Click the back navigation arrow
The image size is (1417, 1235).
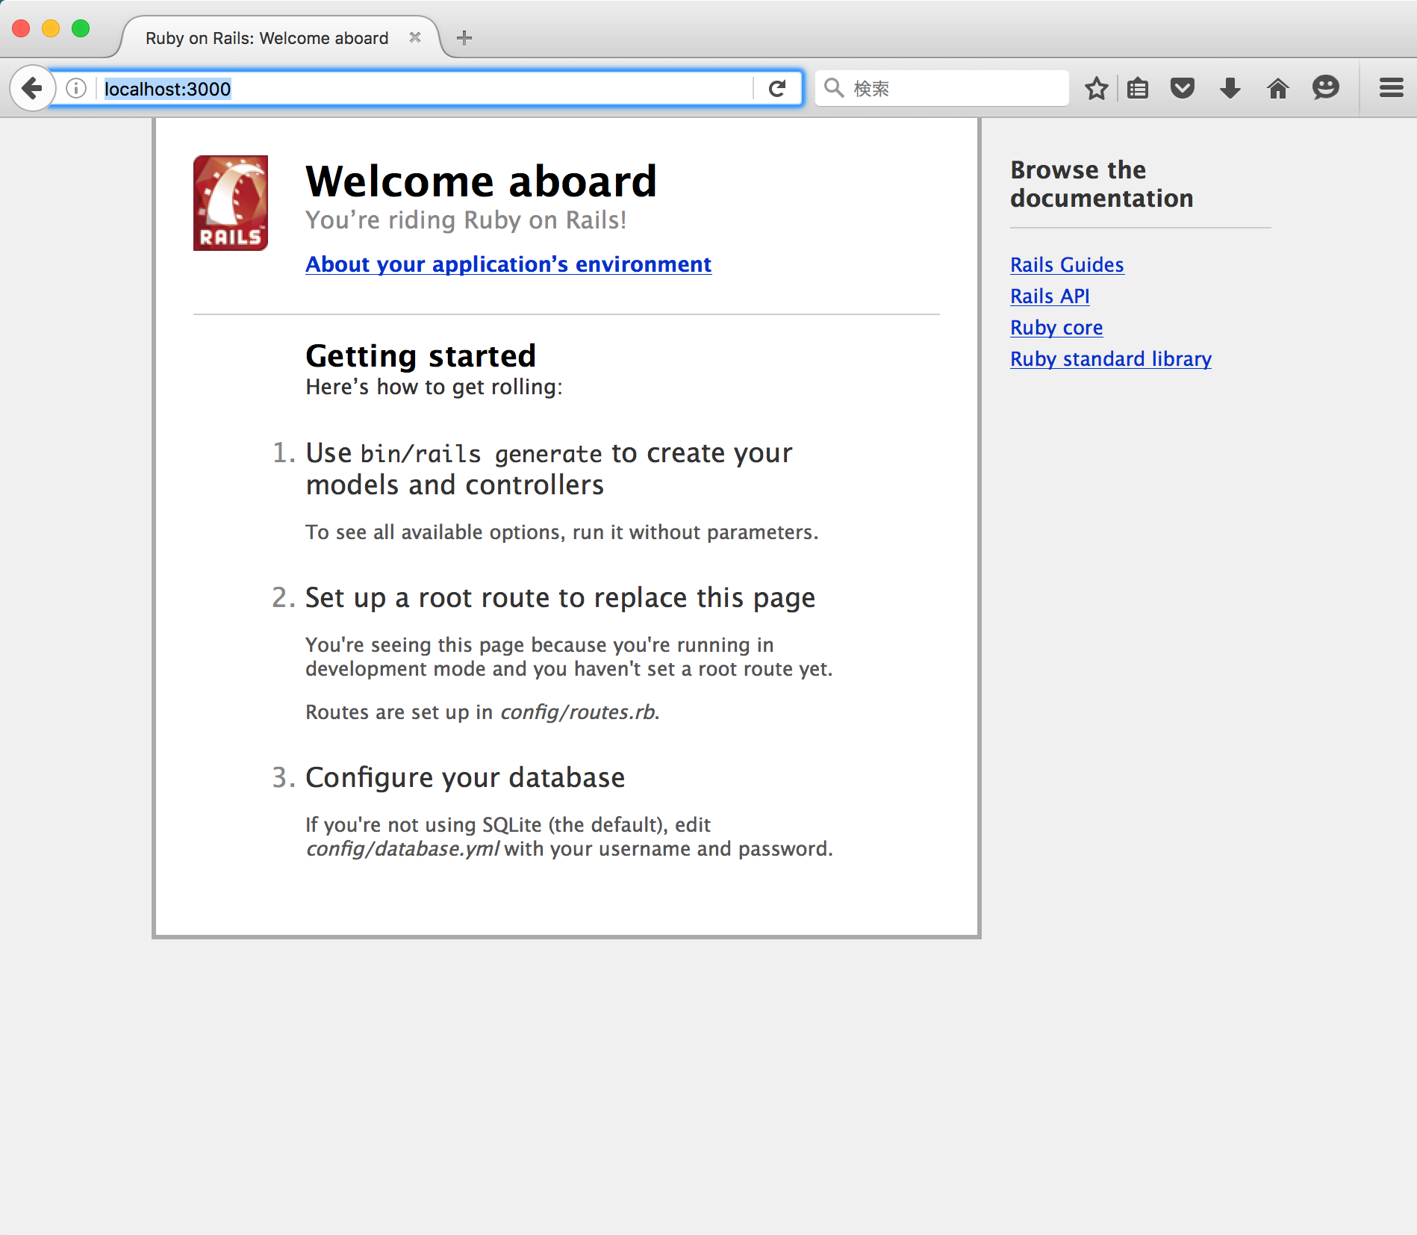[31, 87]
